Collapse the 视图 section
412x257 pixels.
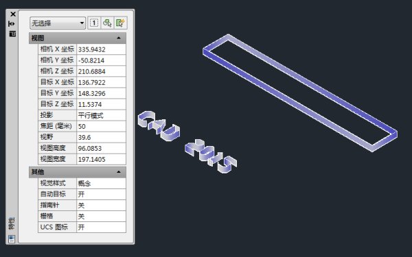pyautogui.click(x=119, y=38)
